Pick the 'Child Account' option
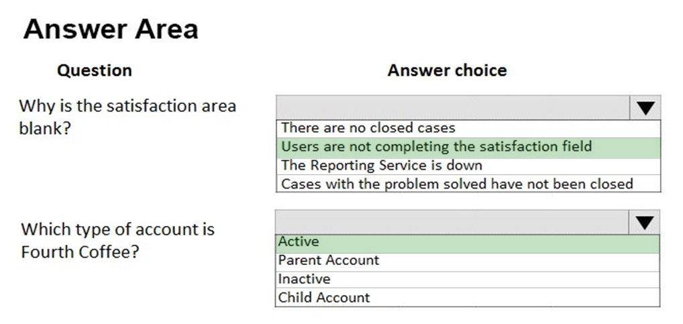The height and width of the screenshot is (324, 683). pos(468,297)
